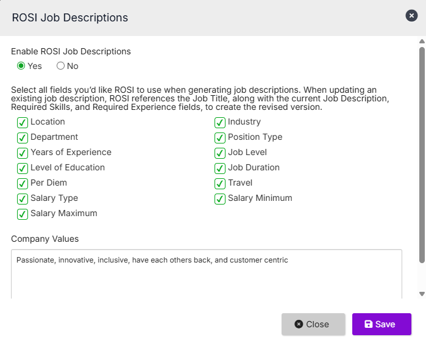426x348 pixels.
Task: Select the No radio button
Action: (60, 66)
